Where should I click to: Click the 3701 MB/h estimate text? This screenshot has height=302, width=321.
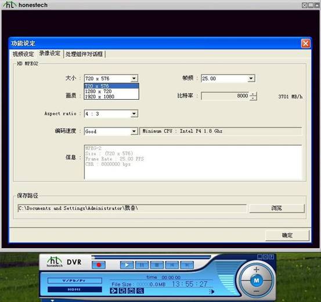click(290, 96)
